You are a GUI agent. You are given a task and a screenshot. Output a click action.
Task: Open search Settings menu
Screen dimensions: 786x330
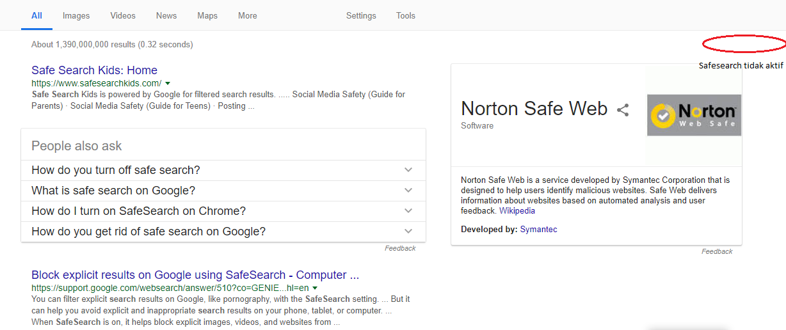pyautogui.click(x=361, y=16)
